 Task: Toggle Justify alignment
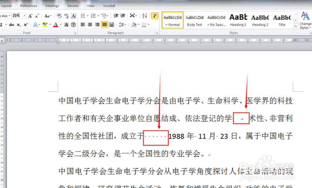point(105,25)
